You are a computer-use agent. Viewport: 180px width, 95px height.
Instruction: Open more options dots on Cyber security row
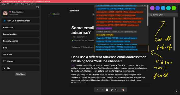(x=145, y=6)
